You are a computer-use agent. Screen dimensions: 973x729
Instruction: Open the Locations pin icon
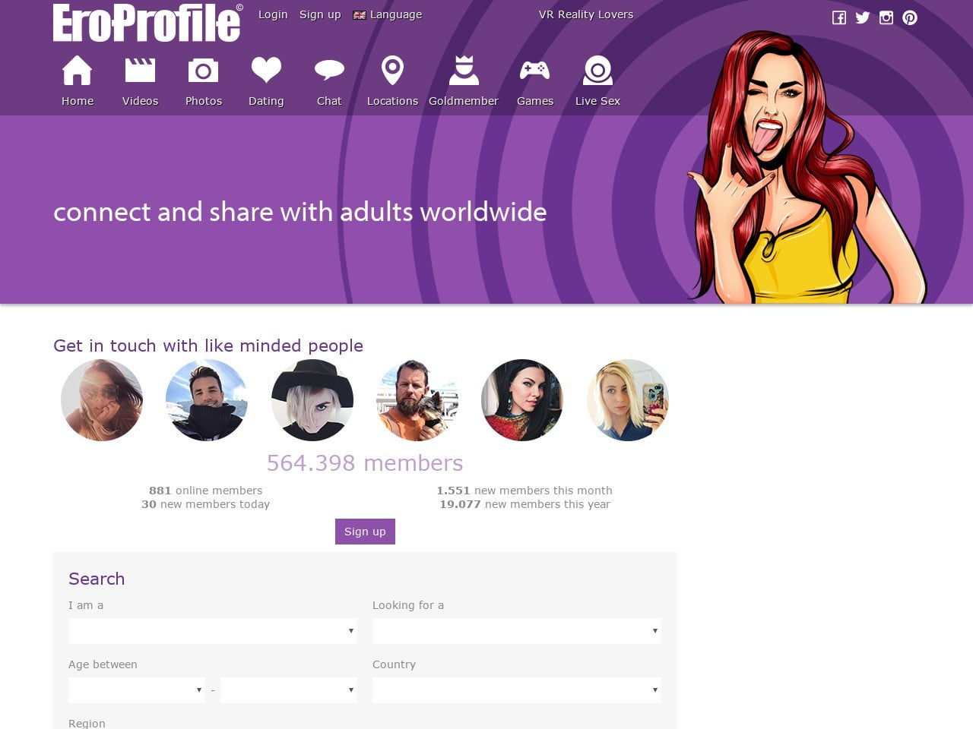(392, 70)
